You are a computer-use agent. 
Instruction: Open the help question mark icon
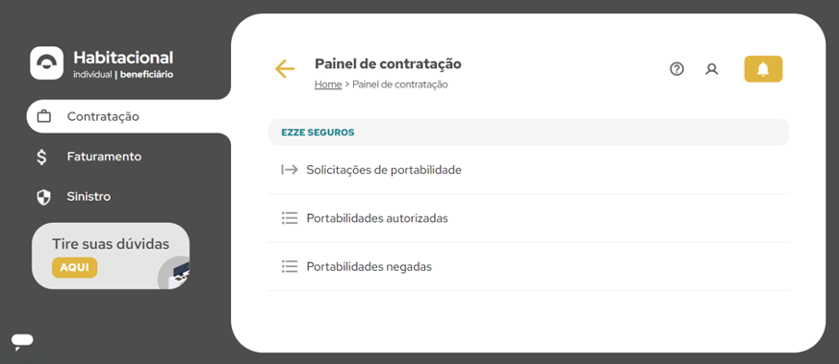tap(676, 69)
